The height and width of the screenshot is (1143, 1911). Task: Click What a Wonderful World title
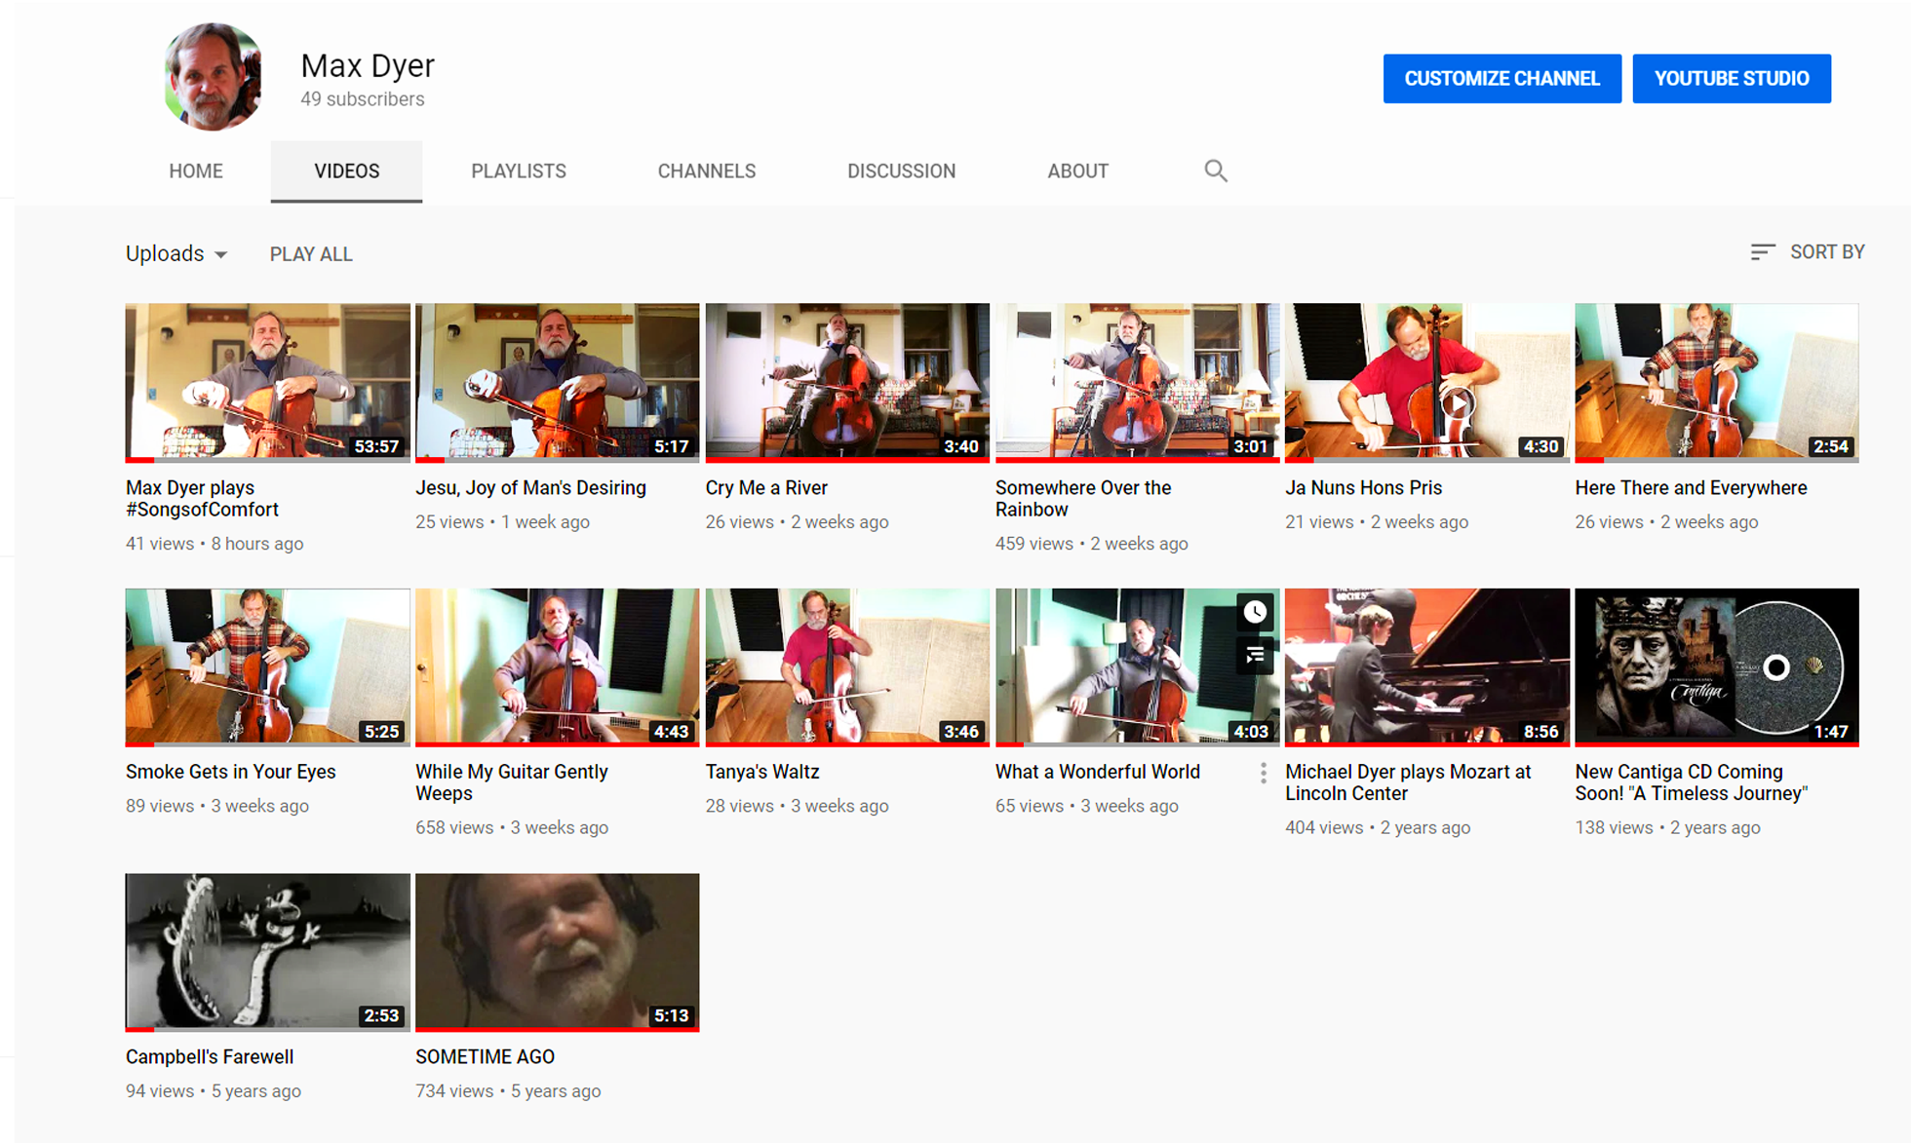[x=1097, y=772]
